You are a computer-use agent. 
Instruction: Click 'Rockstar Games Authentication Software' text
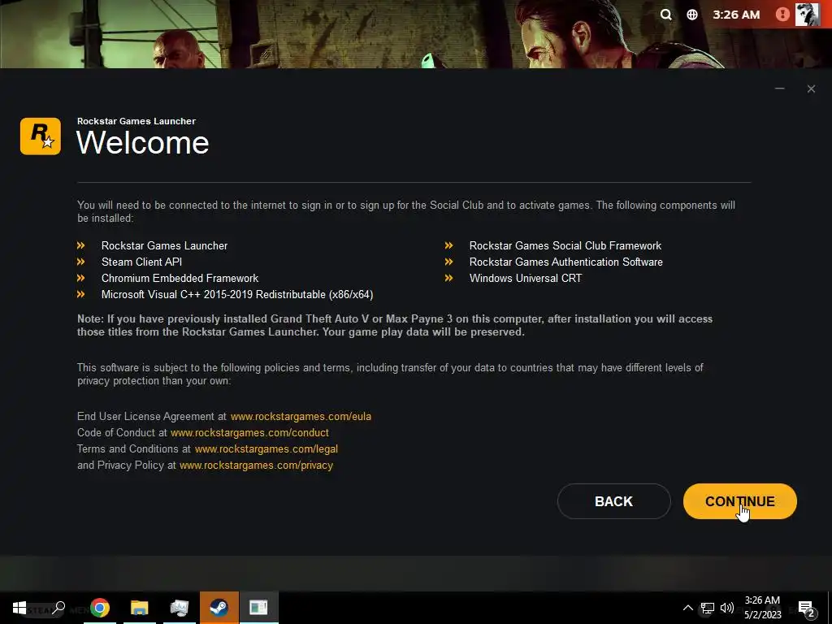pos(566,262)
